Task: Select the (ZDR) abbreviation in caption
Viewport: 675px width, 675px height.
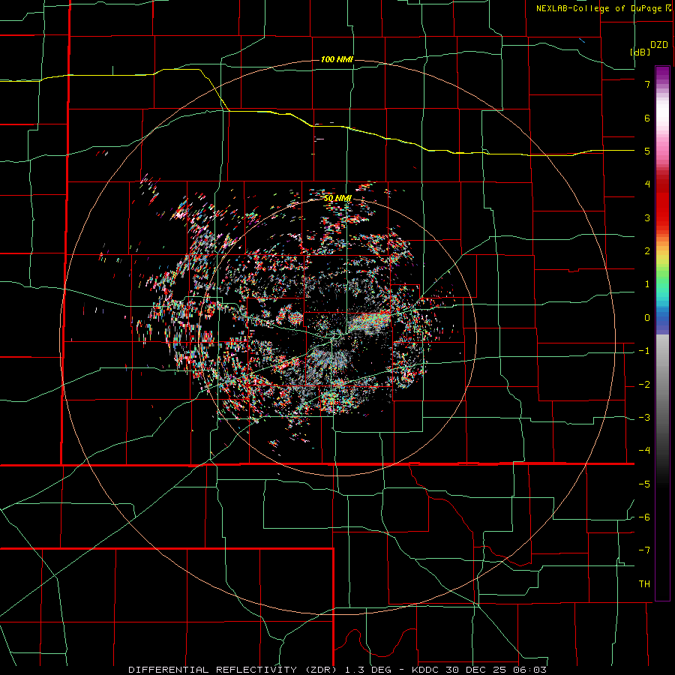Action: pos(321,670)
